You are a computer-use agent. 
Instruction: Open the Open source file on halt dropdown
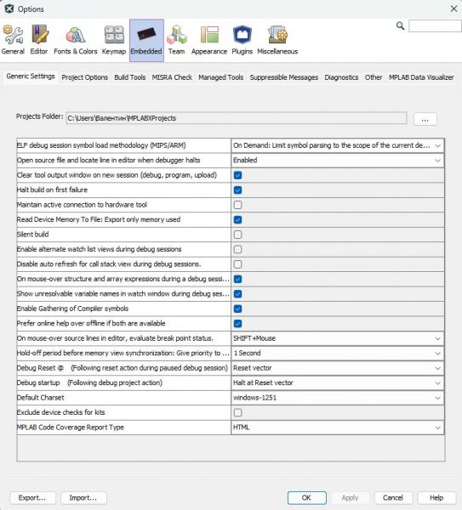point(337,161)
